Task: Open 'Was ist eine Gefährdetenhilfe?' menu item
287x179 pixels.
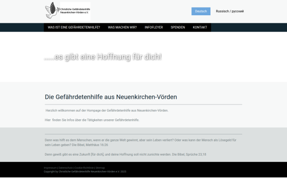Action: pos(74,27)
